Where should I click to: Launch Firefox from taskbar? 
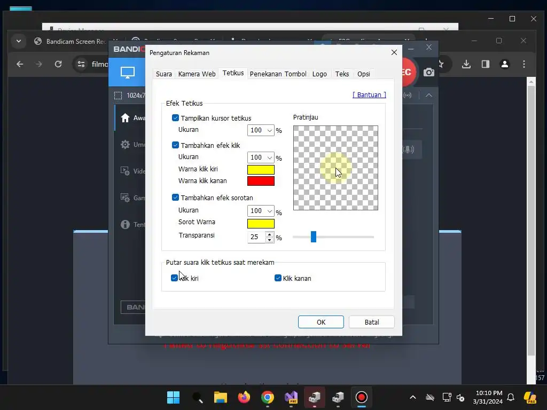(244, 397)
